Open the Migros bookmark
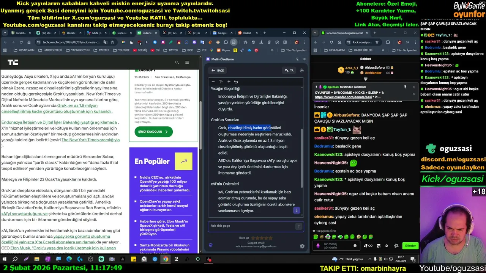This screenshot has width=486, height=273. coord(223,50)
